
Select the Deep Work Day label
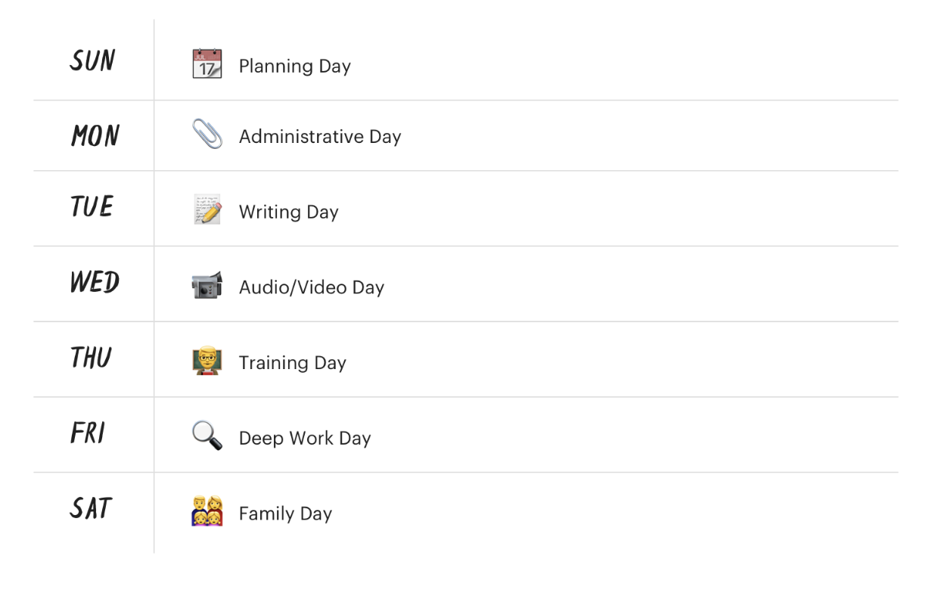(x=305, y=439)
